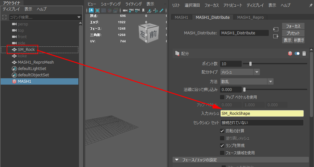Uncheck the 回転の計算 checkbox
The width and height of the screenshot is (314, 167).
tap(222, 131)
